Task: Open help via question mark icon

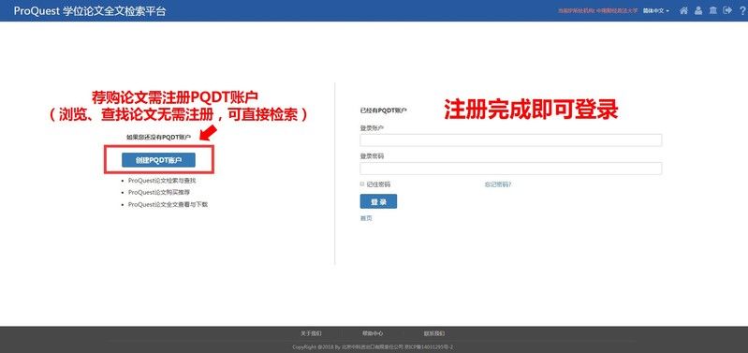Action: [x=742, y=10]
